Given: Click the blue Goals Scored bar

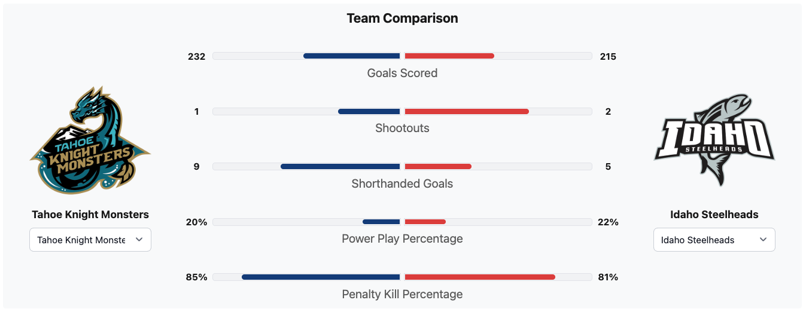Looking at the screenshot, I should tap(351, 56).
